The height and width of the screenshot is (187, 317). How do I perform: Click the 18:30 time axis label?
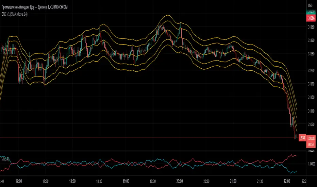click(x=99, y=181)
